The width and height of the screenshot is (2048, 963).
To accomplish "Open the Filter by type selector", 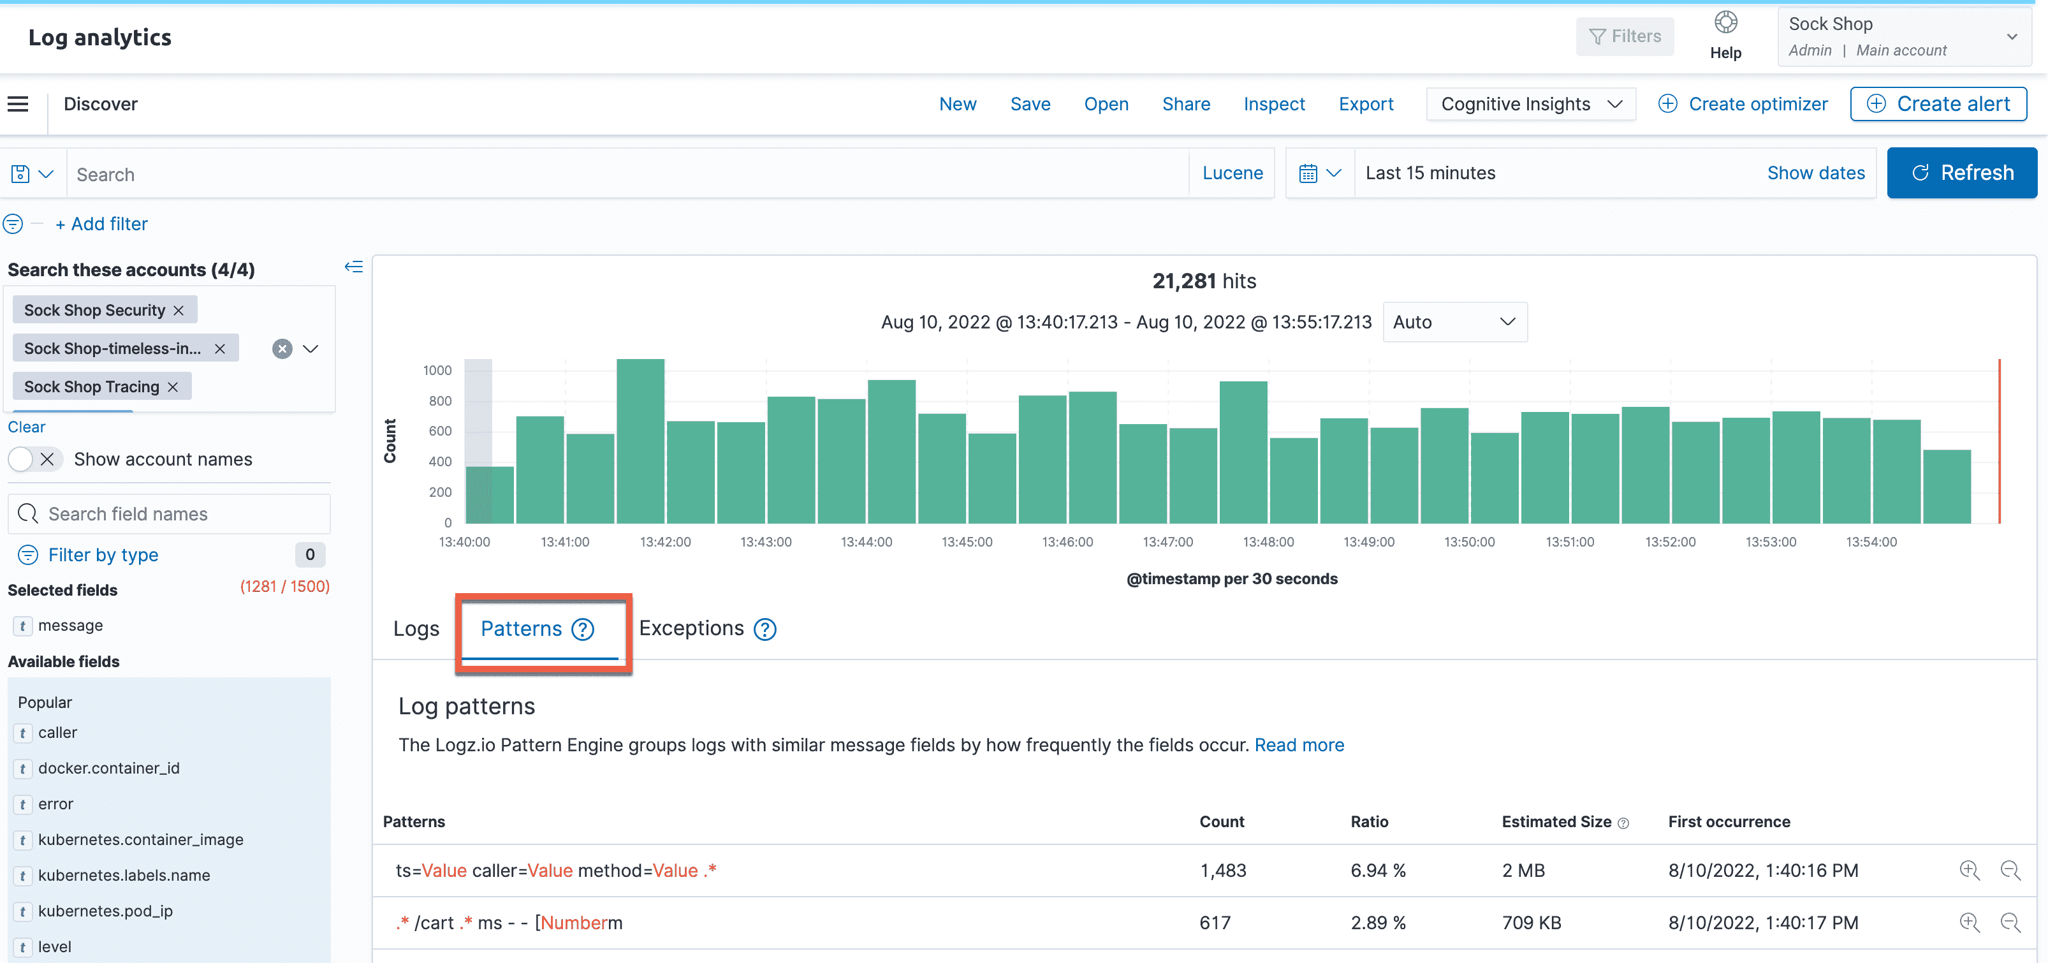I will (x=103, y=555).
